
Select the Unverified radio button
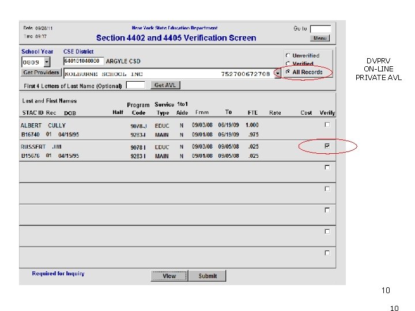288,55
